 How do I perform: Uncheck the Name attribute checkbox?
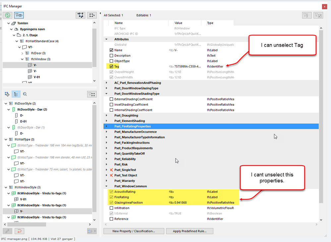tap(111, 50)
